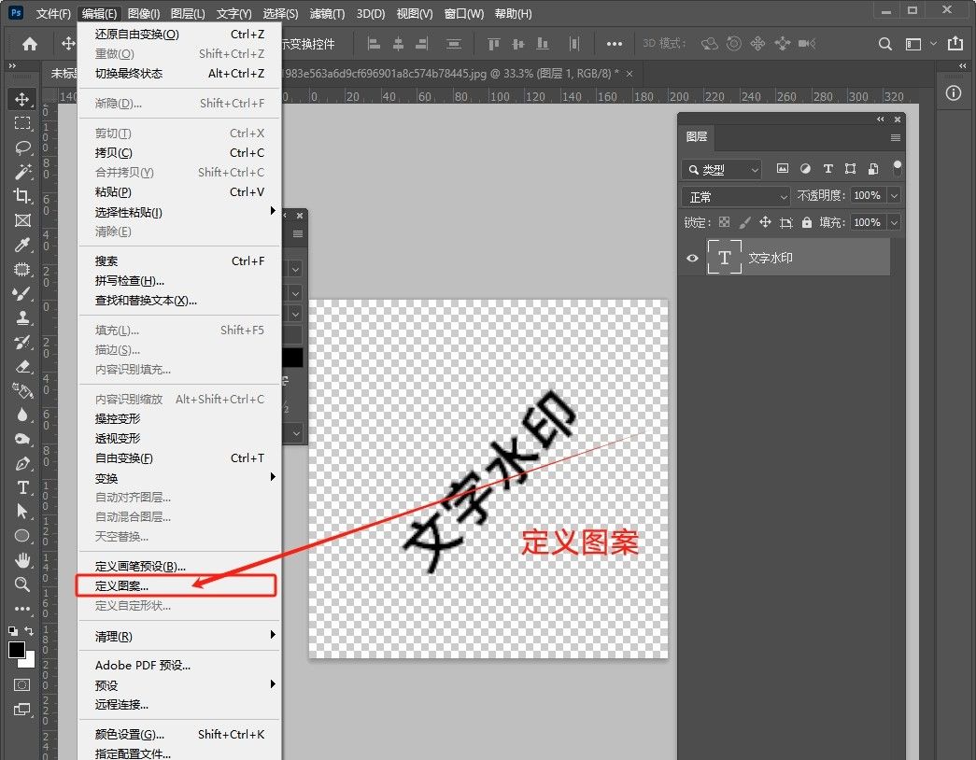Open the search icon in options bar
Image resolution: width=976 pixels, height=760 pixels.
coord(885,44)
